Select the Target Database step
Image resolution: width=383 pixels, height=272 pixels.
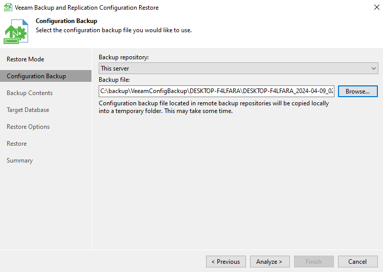28,110
